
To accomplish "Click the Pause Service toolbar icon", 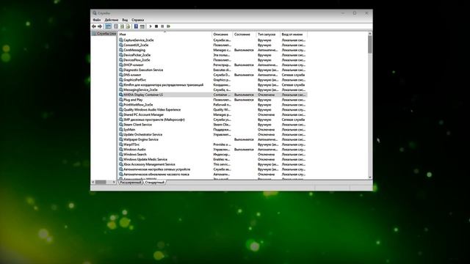I will (x=162, y=26).
